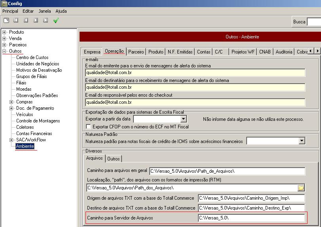The height and width of the screenshot is (227, 321).
Task: Switch to the Projetos WF tab
Action: 243,52
